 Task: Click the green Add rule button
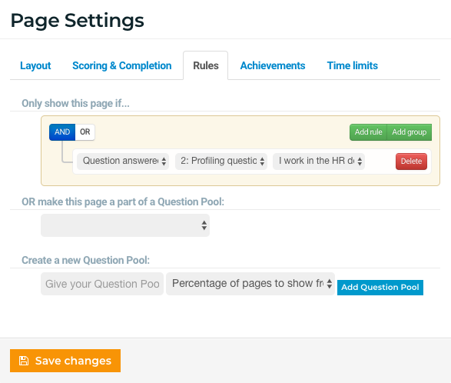368,132
